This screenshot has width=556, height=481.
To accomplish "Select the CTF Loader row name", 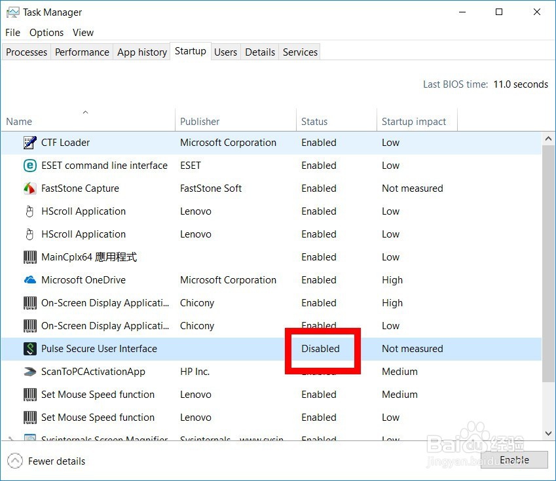I will (x=65, y=143).
